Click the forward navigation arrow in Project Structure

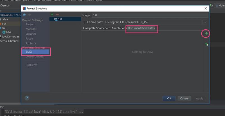30,15
